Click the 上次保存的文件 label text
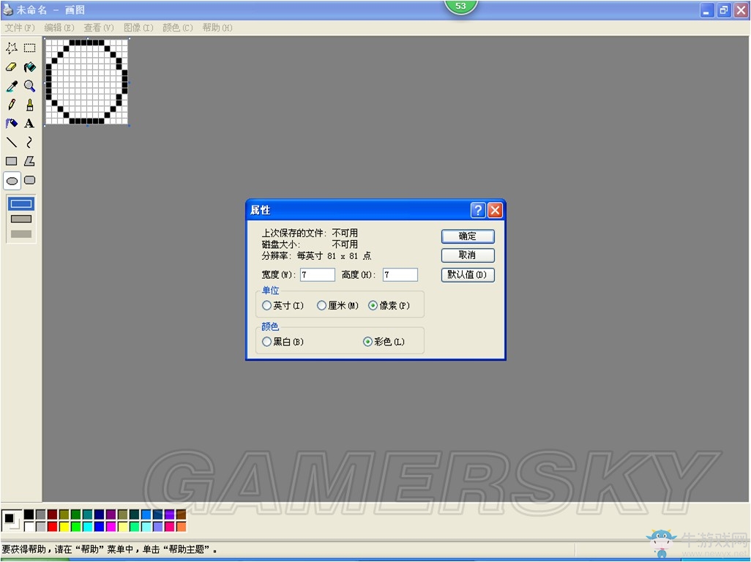 coord(294,233)
